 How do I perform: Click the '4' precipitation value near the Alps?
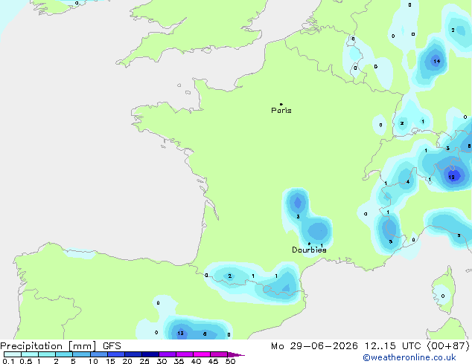tap(408, 182)
